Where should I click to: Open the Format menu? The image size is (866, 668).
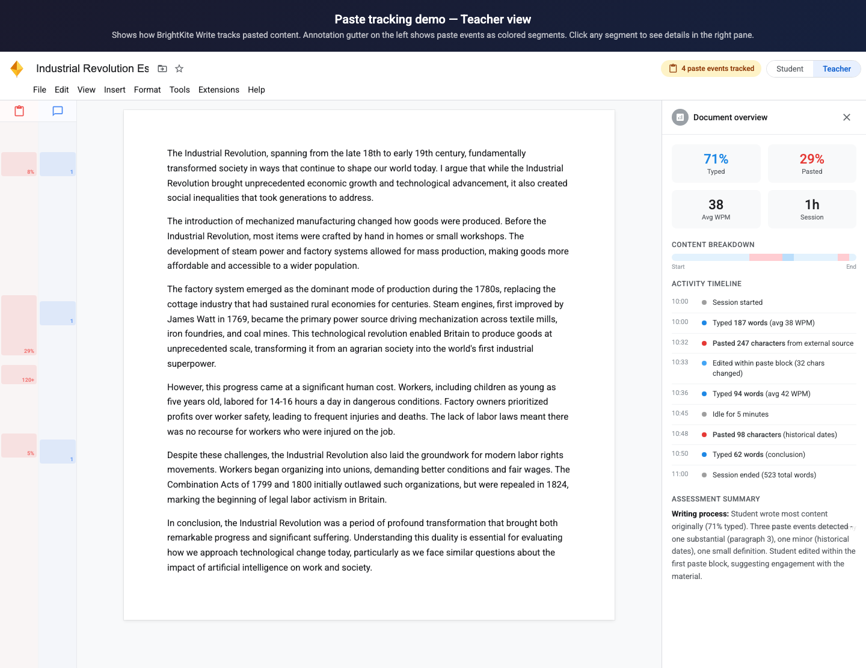tap(147, 90)
